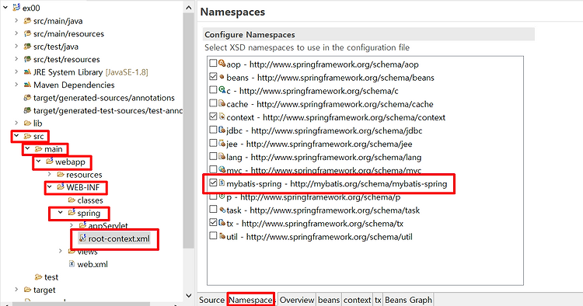Switch to the Overview tab
Screen dimensions: 583x306
297,300
